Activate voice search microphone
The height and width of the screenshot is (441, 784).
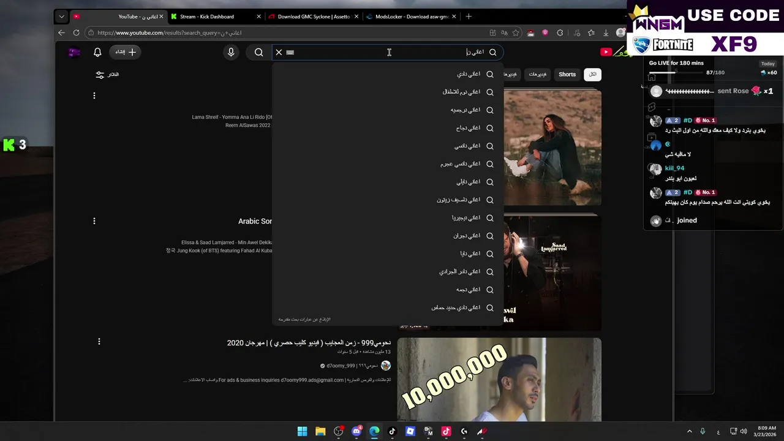pyautogui.click(x=231, y=52)
